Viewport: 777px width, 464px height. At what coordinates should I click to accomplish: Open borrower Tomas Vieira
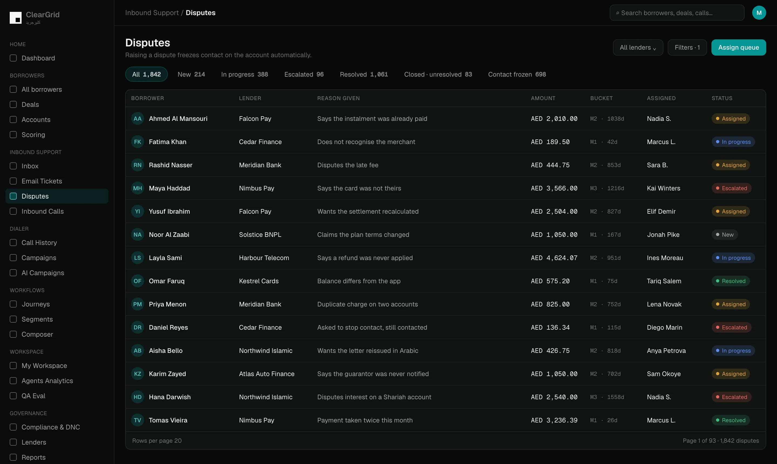point(168,420)
